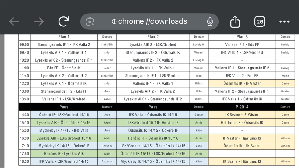
Task: Select the Stenungsunds IF 1 - IFK Valla 2 match
Action: tap(64, 45)
